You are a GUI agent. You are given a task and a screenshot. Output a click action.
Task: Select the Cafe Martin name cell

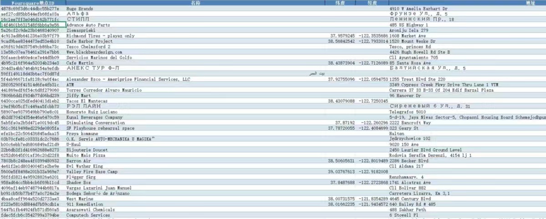[x=195, y=63]
